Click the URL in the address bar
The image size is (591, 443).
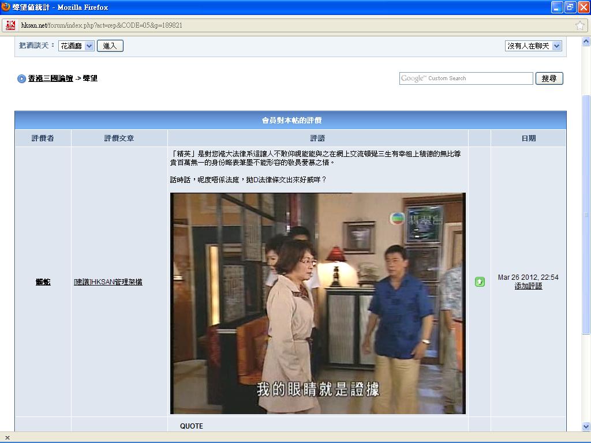[x=102, y=25]
